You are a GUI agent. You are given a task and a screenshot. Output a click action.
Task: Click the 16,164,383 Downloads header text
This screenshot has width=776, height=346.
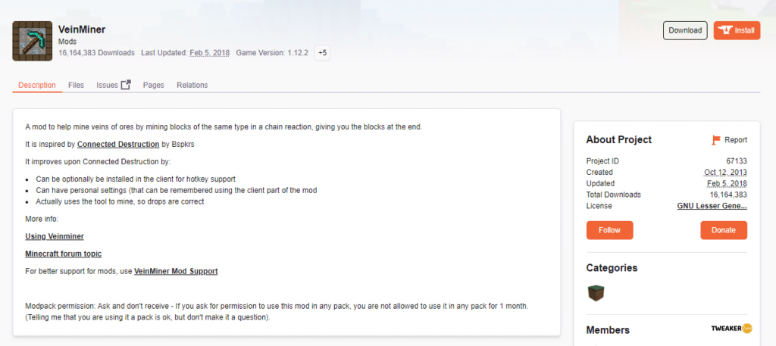point(96,52)
